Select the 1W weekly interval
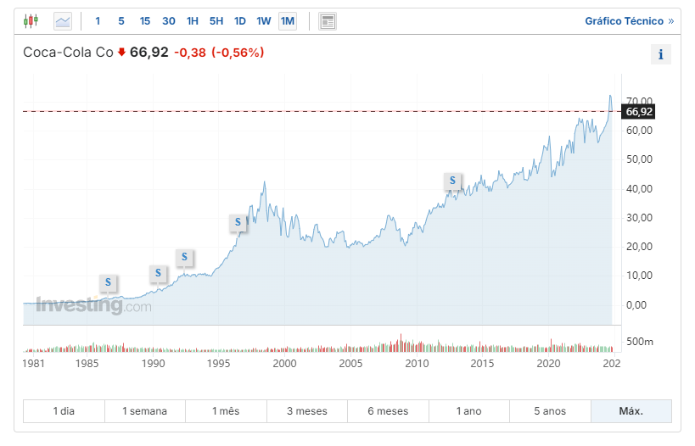Viewport: 695px width, 446px height. (x=264, y=20)
